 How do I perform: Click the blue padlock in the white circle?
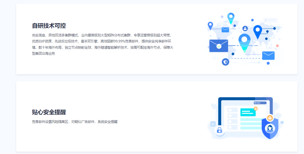pyautogui.click(x=220, y=130)
